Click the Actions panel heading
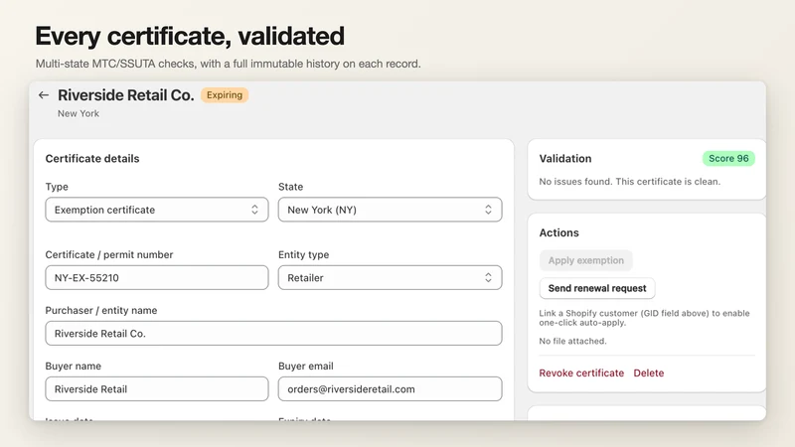The image size is (795, 447). pyautogui.click(x=558, y=232)
